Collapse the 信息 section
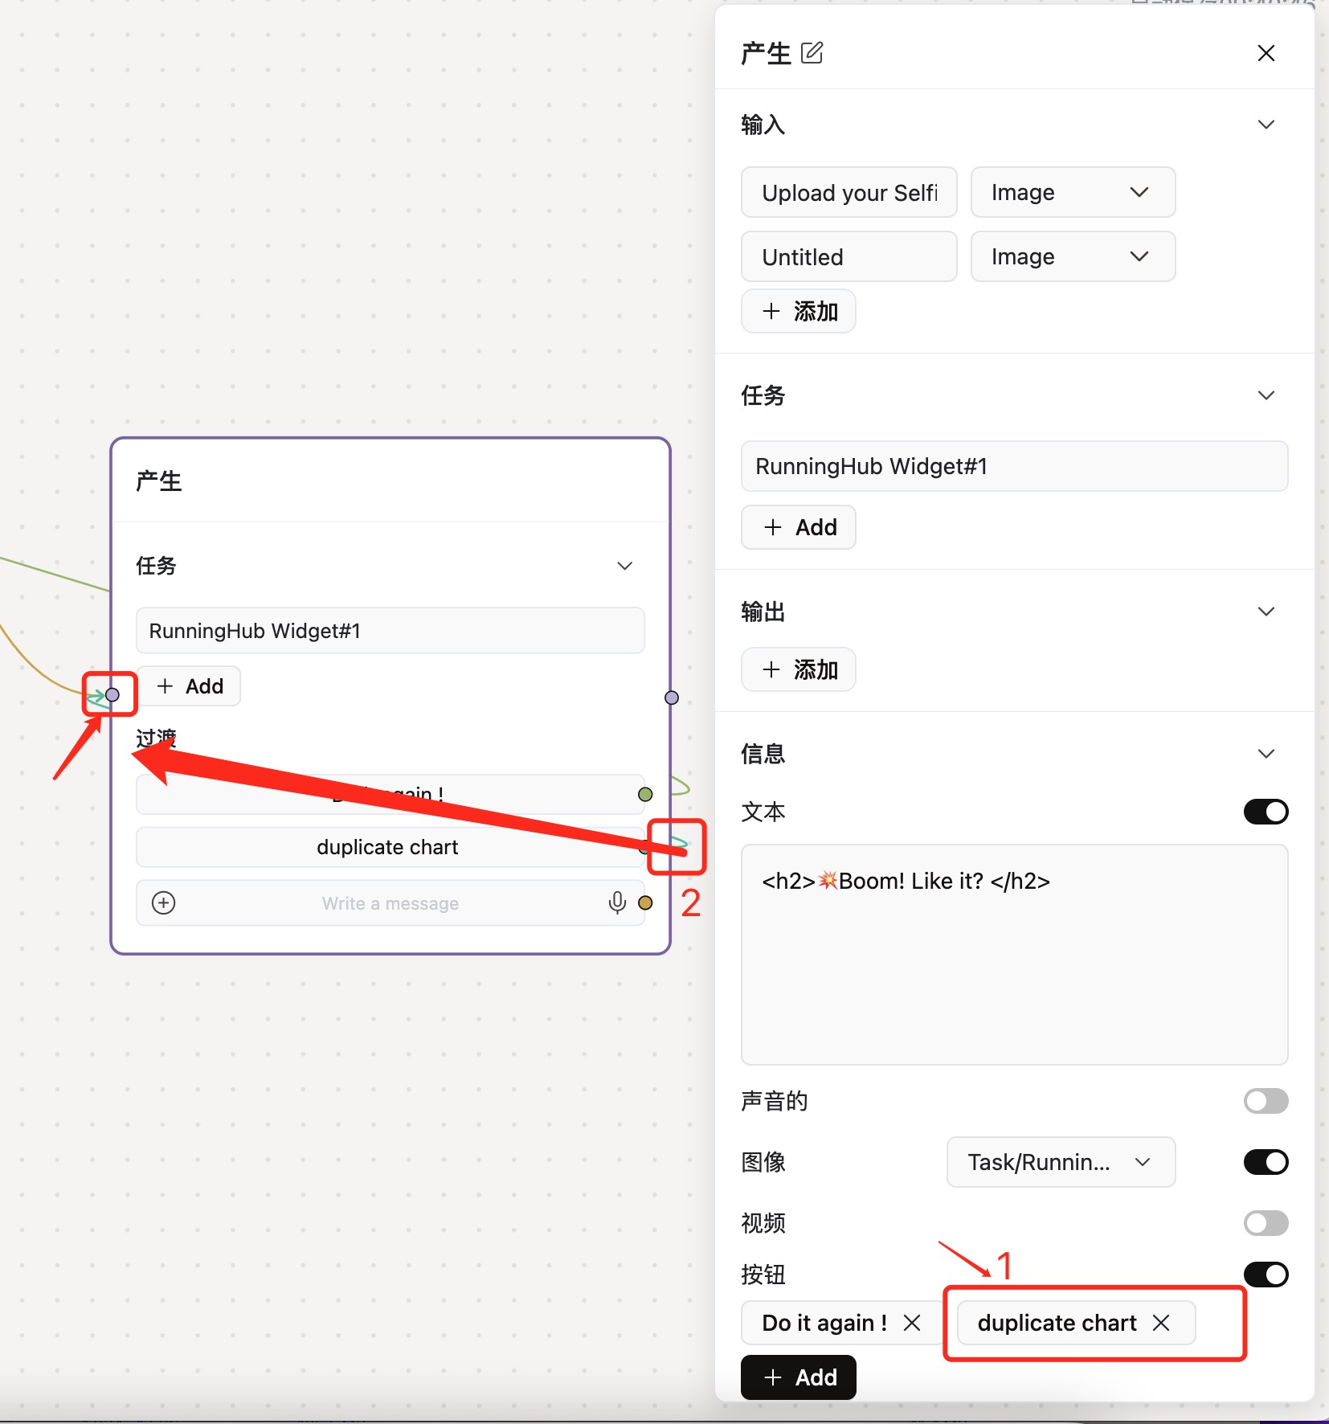The height and width of the screenshot is (1424, 1329). tap(1266, 754)
